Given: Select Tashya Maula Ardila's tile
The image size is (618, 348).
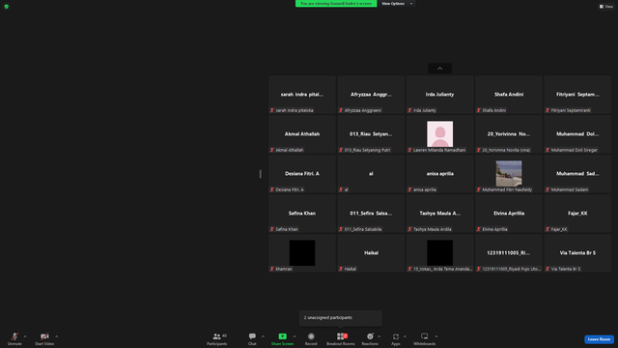Looking at the screenshot, I should coord(440,214).
